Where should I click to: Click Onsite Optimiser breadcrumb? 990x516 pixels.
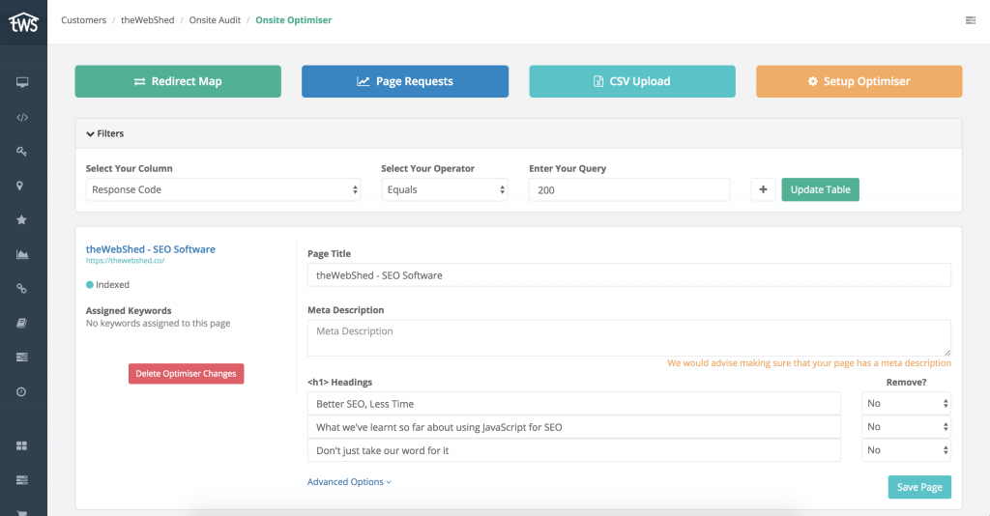click(294, 20)
